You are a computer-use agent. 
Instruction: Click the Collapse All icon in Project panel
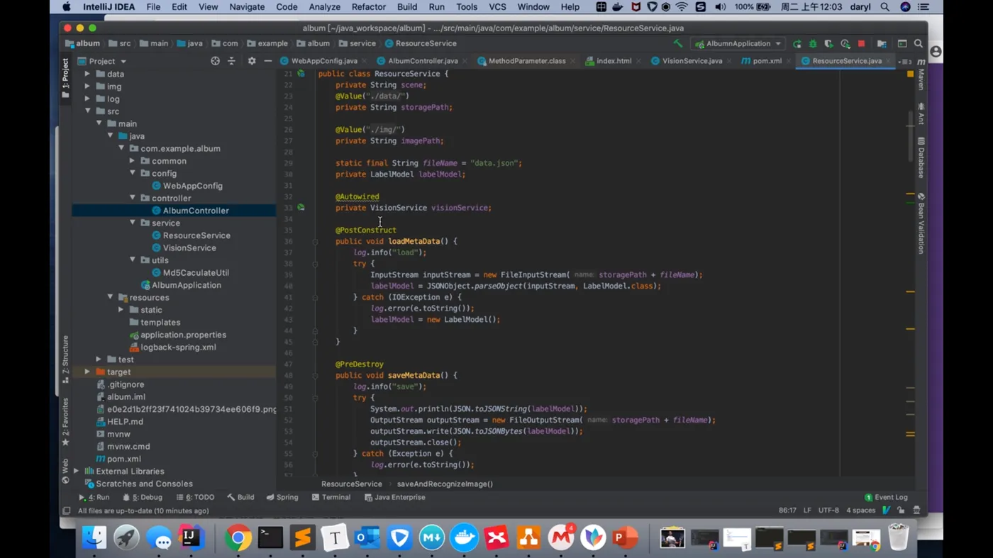coord(231,61)
